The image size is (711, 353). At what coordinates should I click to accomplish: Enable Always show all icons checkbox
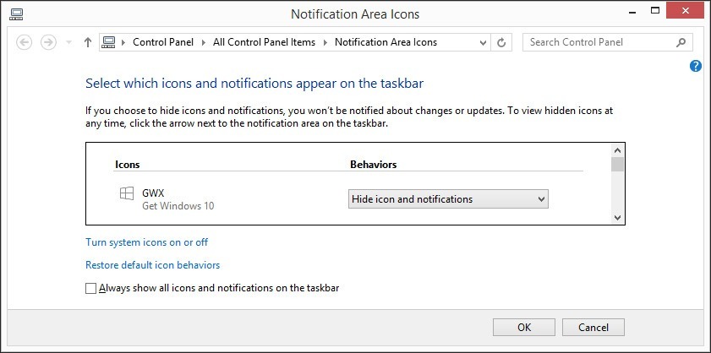pyautogui.click(x=90, y=288)
